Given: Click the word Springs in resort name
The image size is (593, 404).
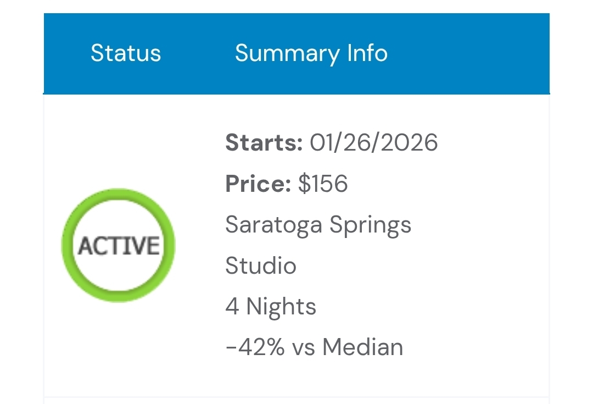Looking at the screenshot, I should tap(370, 226).
